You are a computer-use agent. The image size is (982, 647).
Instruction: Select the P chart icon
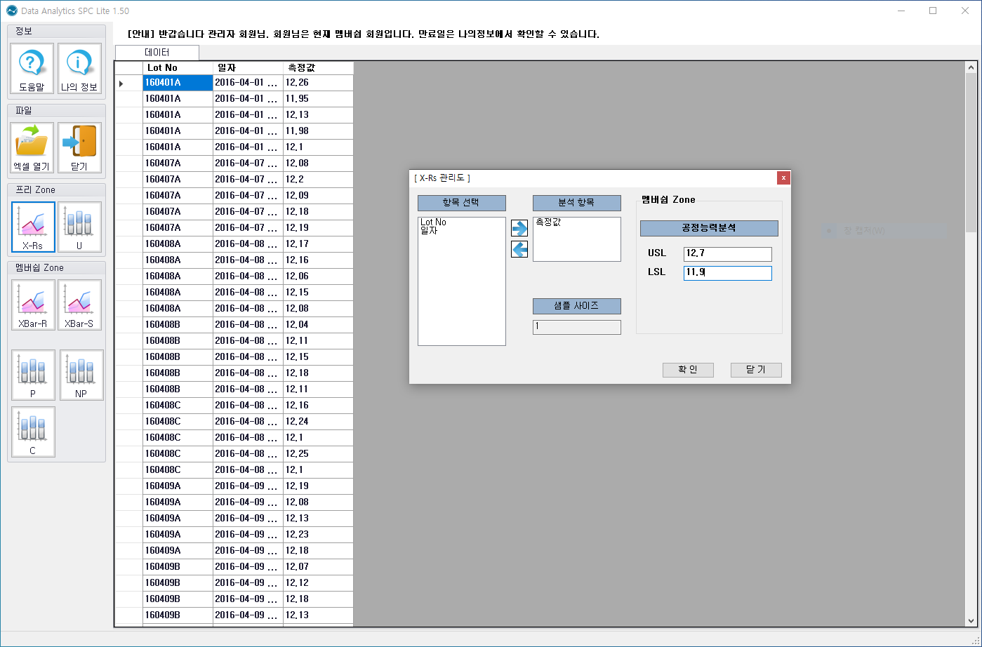pyautogui.click(x=33, y=375)
